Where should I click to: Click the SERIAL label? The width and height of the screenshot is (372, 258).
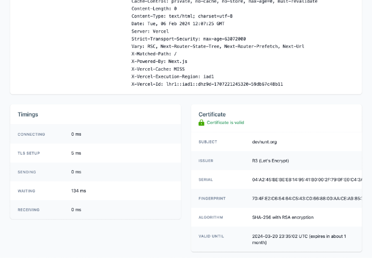point(205,180)
